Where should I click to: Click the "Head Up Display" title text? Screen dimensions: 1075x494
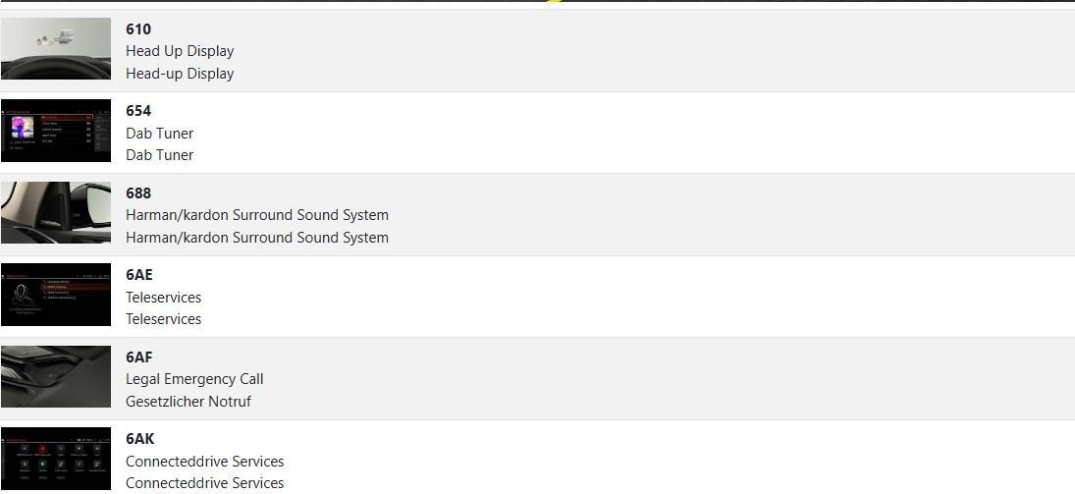[180, 51]
